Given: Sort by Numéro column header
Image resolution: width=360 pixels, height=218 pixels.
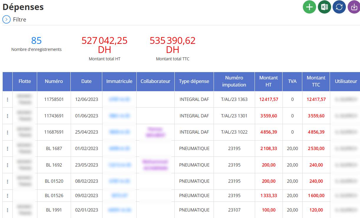Looking at the screenshot, I should tap(54, 81).
